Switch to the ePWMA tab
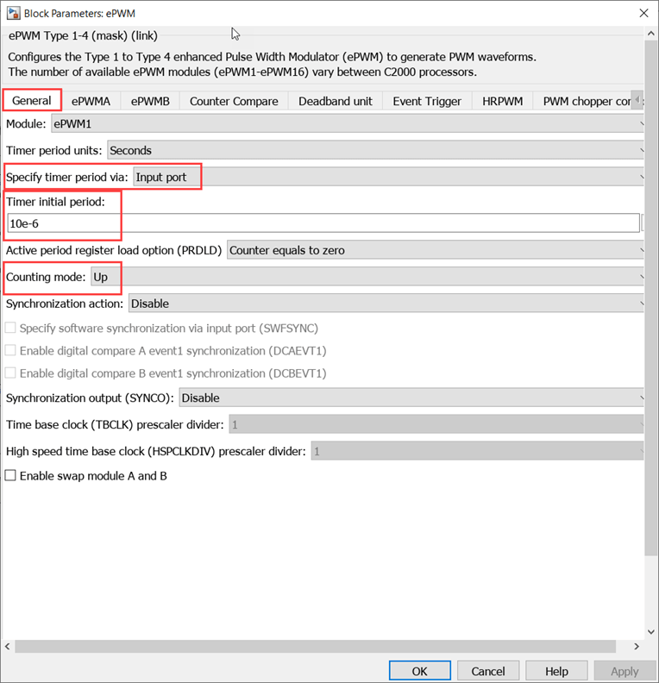 click(x=91, y=101)
